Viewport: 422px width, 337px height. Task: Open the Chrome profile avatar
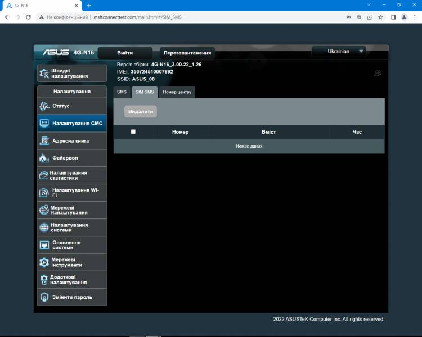404,17
